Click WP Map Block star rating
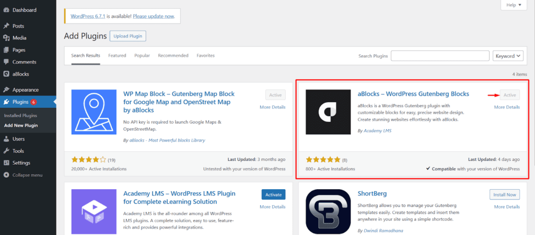The width and height of the screenshot is (535, 235). (89, 159)
